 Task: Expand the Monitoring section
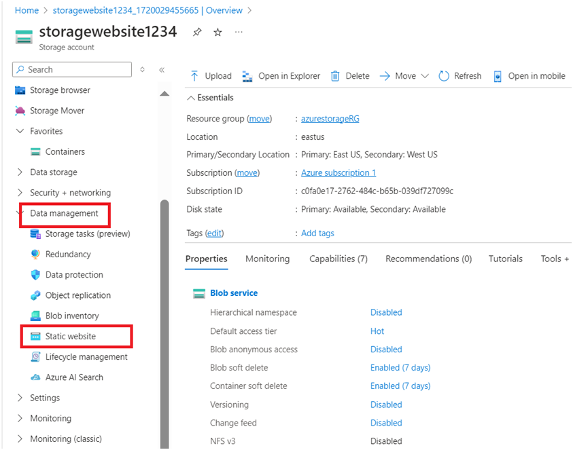coord(20,418)
